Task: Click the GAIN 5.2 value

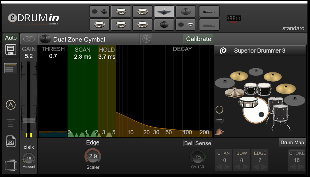Action: pos(29,56)
